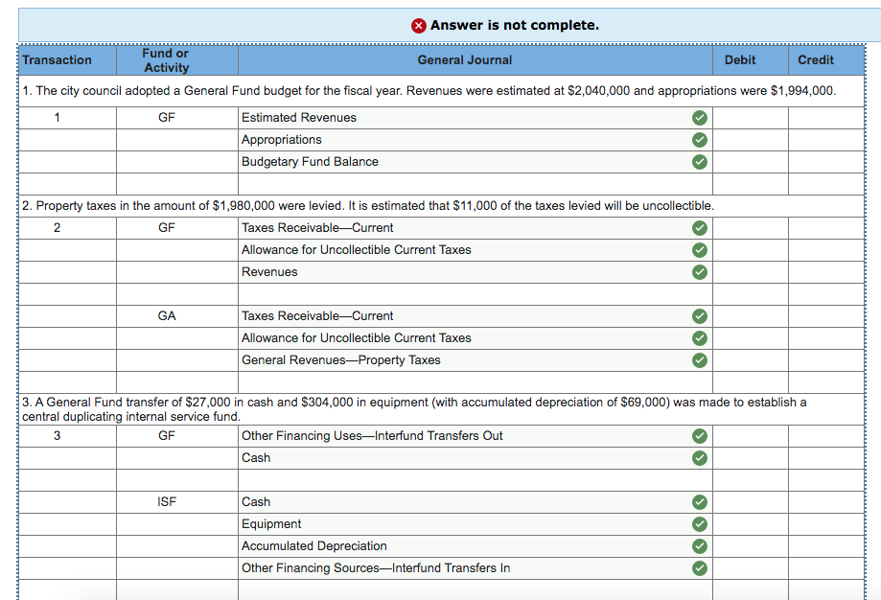881x600 pixels.
Task: Click Debit cell for Estimated Revenues
Action: click(751, 118)
